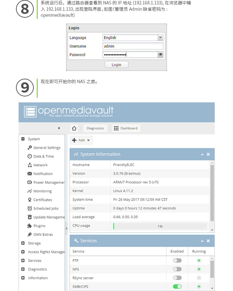Expand the Services tree node
This screenshot has width=233, height=291.
click(23, 260)
